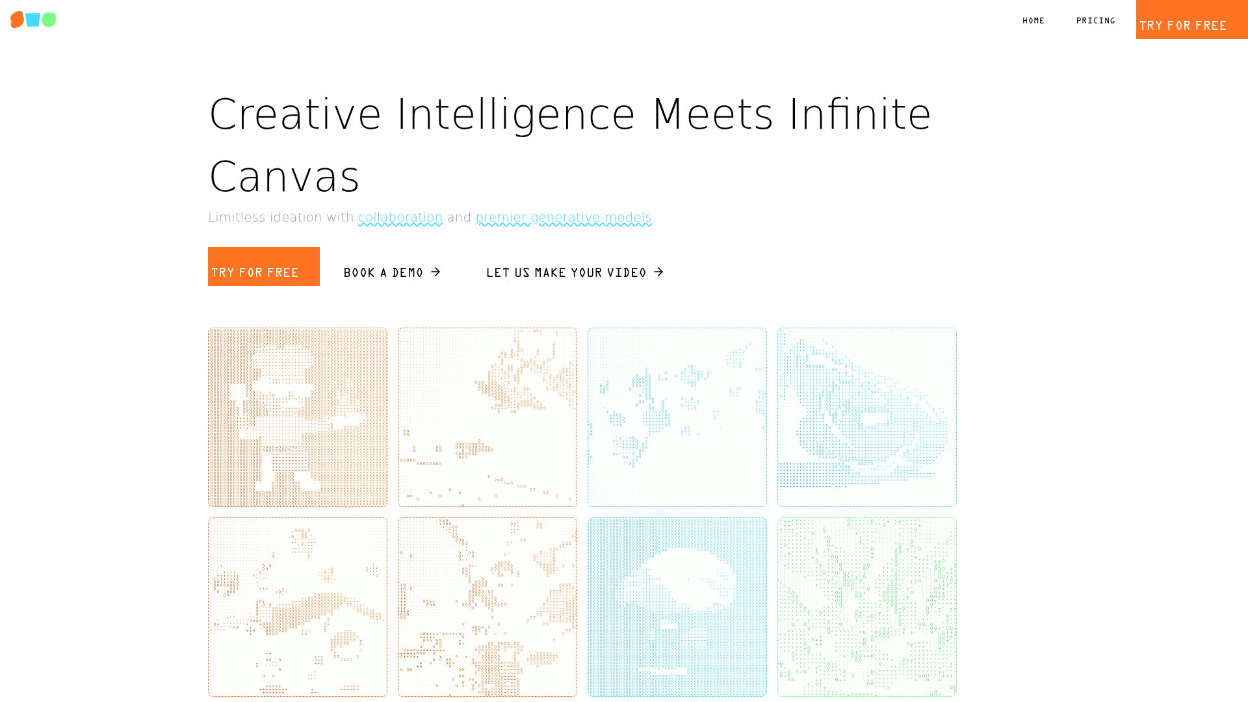
Task: Open the Pricing page
Action: 1095,20
